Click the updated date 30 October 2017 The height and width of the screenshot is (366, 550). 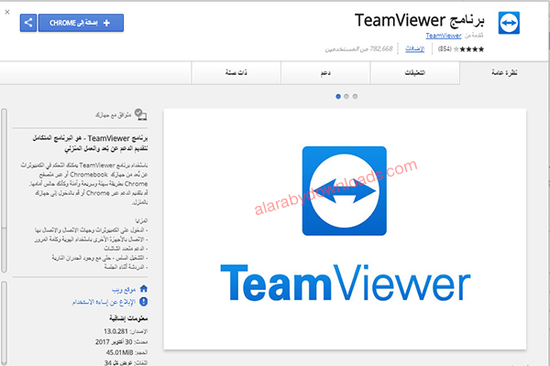pos(114,342)
